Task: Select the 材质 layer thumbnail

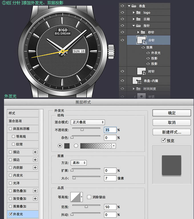Action: (142, 96)
